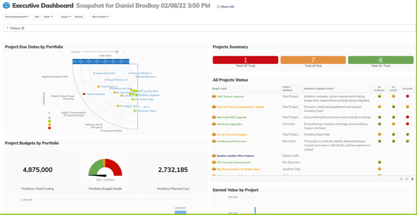Click the red Total Off Track tile

(245, 60)
